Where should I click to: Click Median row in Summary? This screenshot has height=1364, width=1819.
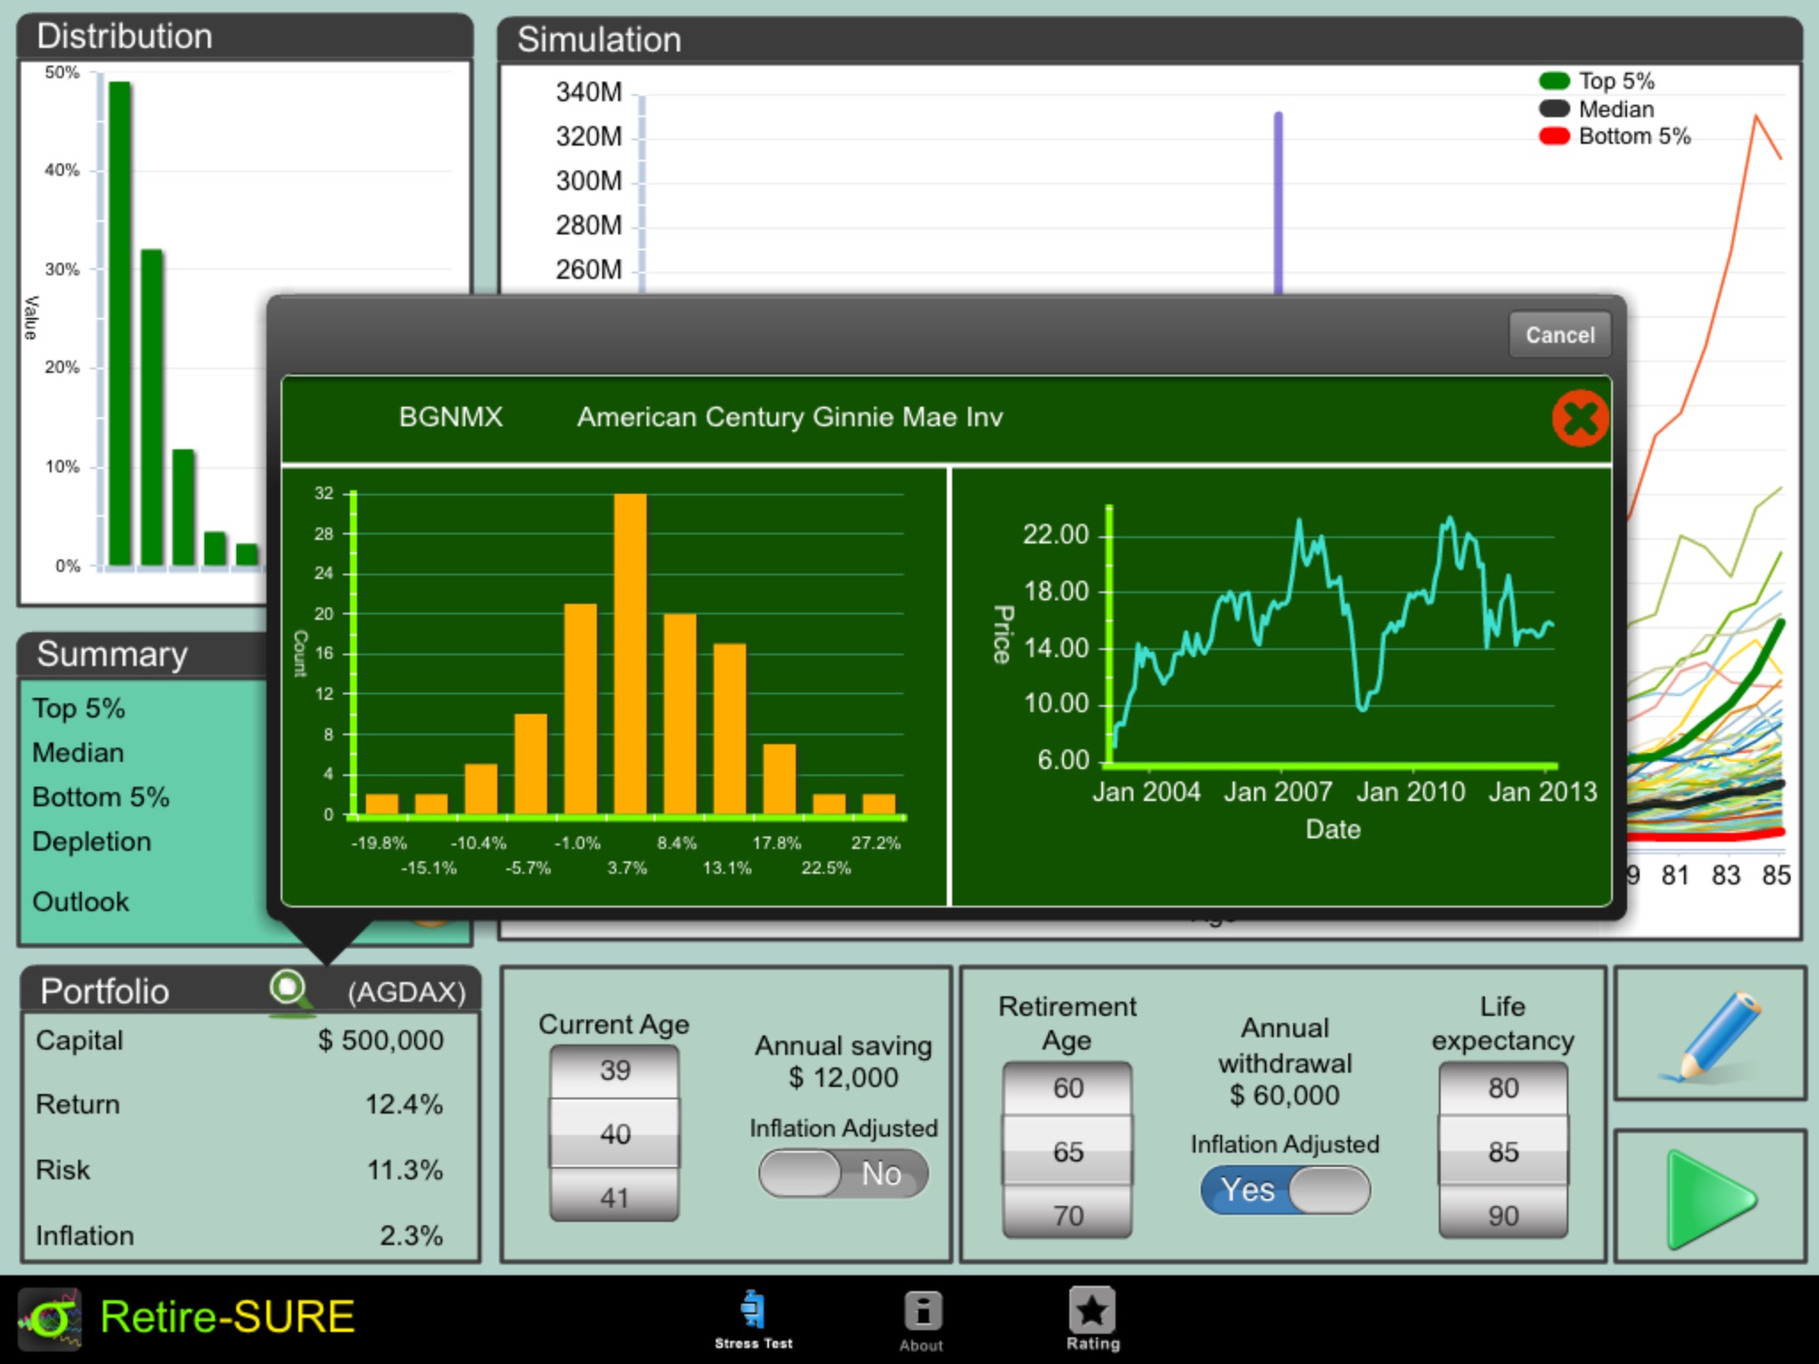pos(78,753)
